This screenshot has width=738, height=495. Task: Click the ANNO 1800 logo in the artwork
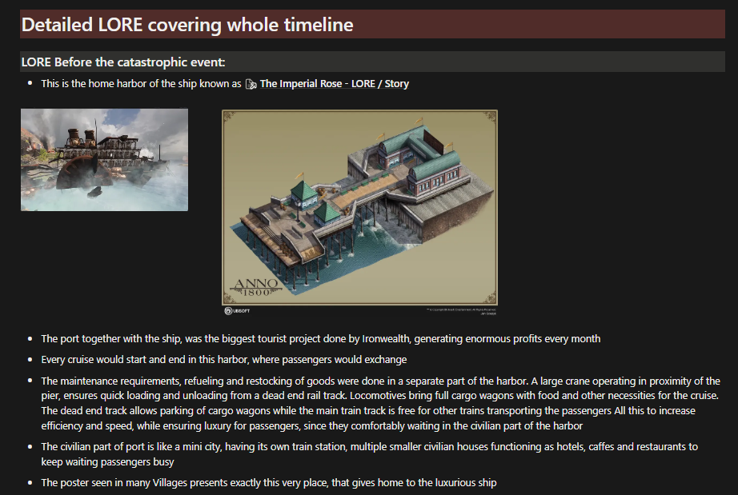pos(256,286)
